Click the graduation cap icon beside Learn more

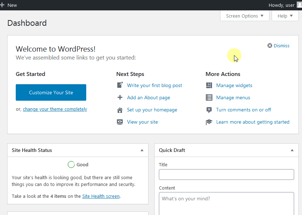(x=209, y=122)
